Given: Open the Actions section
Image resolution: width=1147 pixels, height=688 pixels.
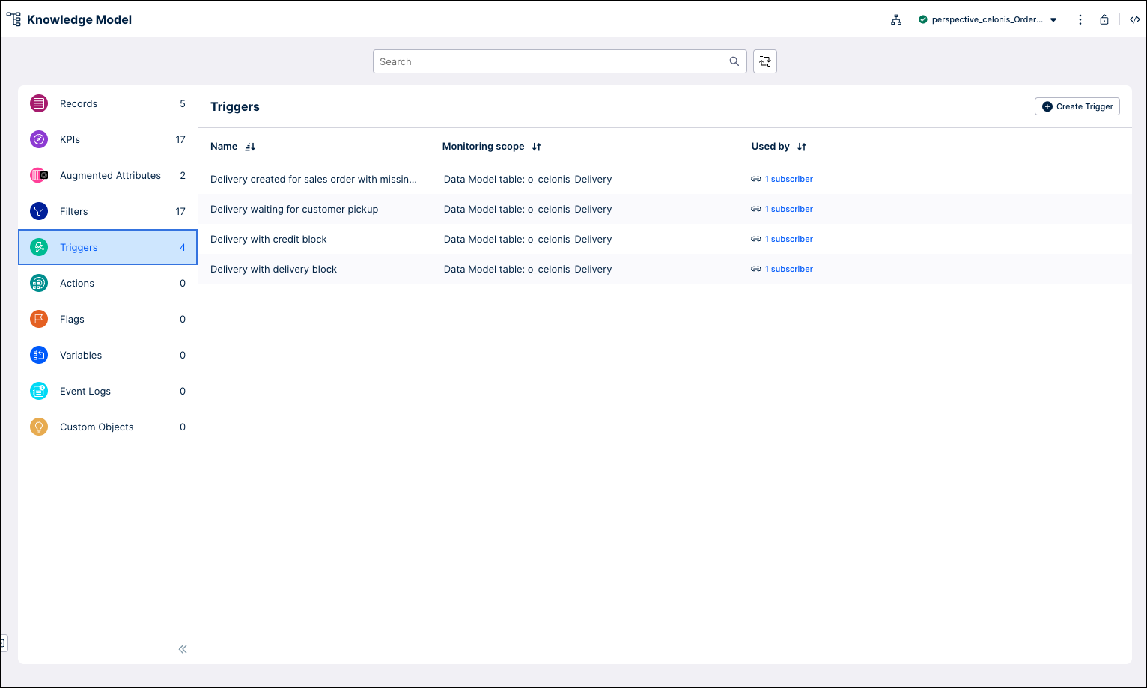Looking at the screenshot, I should point(108,283).
